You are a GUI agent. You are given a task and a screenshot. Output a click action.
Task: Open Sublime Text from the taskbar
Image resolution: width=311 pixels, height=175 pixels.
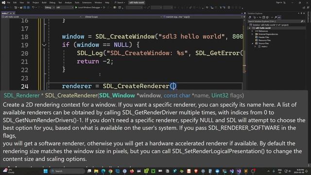[x=246, y=171]
